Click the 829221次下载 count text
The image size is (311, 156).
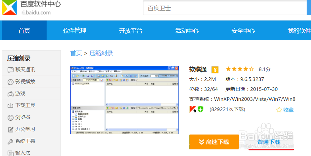(x=227, y=109)
